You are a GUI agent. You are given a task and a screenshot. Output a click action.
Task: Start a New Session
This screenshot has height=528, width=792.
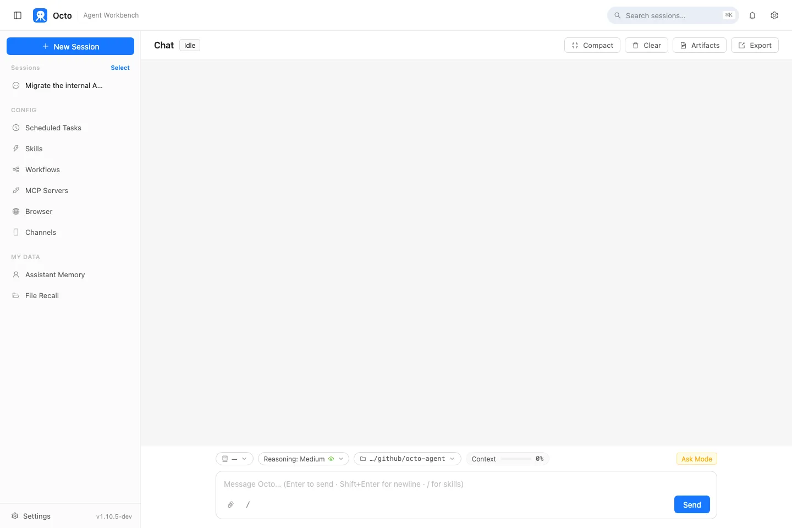[x=70, y=46]
